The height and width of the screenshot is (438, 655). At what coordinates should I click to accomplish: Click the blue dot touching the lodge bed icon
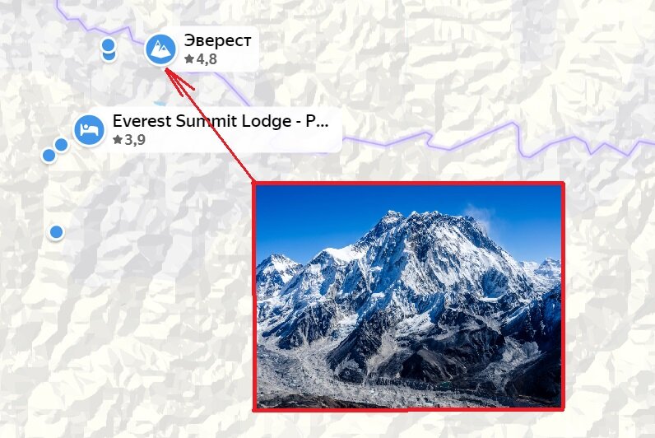pos(62,145)
